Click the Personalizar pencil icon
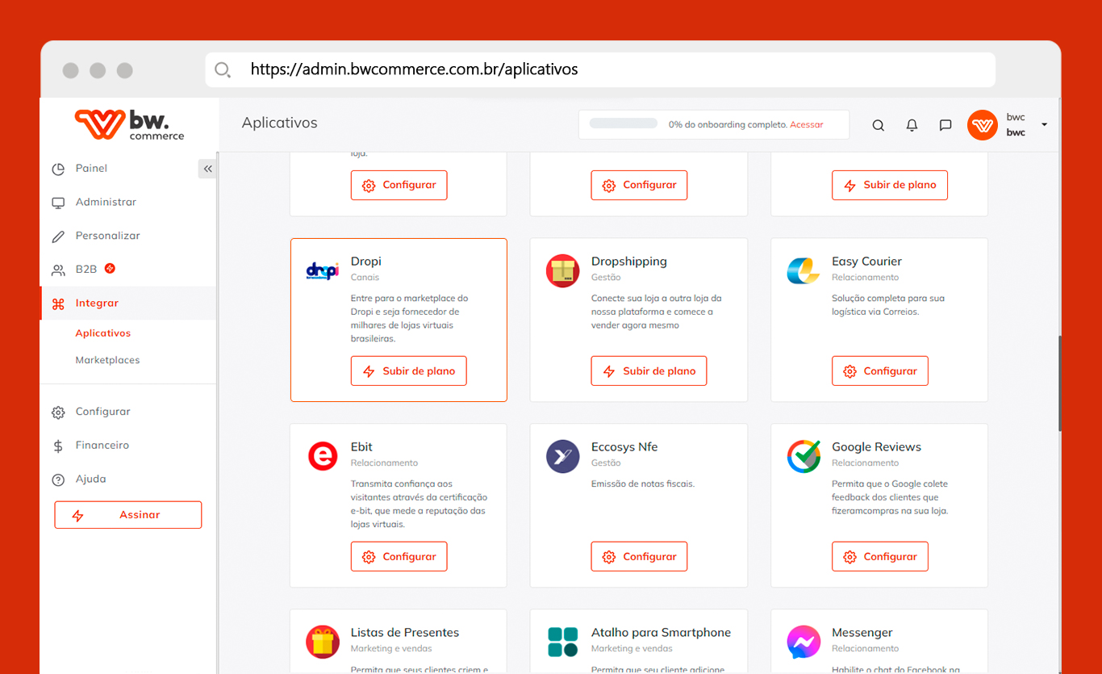1102x674 pixels. coord(58,237)
